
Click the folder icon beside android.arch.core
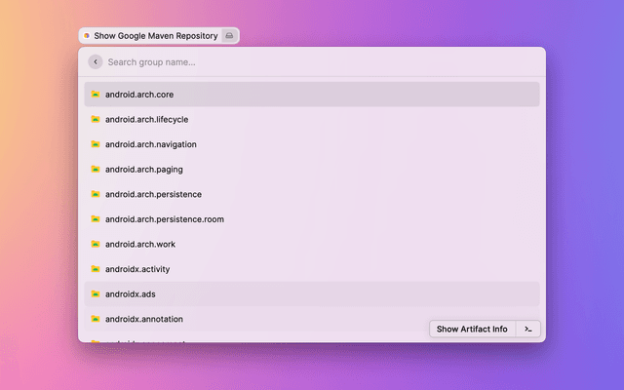pyautogui.click(x=96, y=95)
